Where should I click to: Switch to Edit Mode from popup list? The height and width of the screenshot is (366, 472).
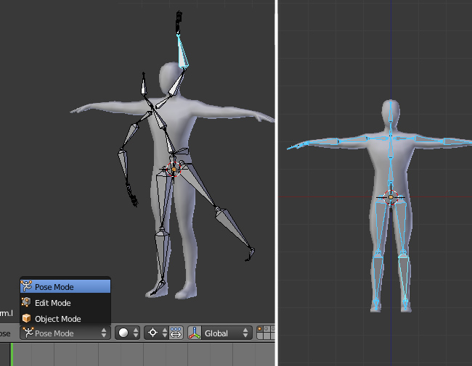pyautogui.click(x=65, y=303)
